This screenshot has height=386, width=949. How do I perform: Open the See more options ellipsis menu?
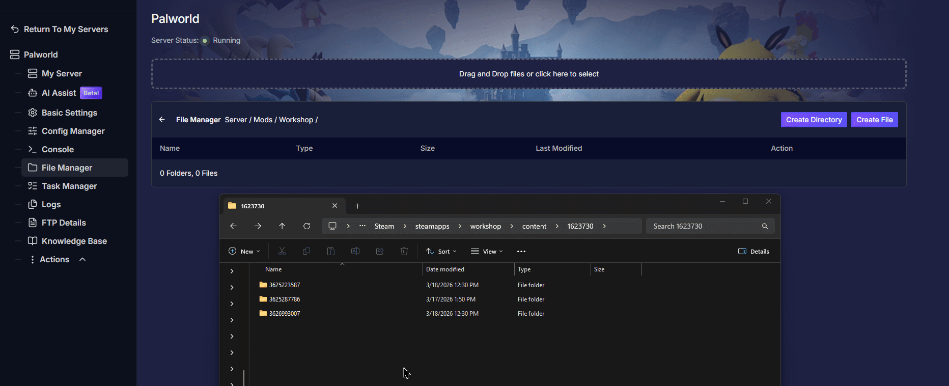click(521, 251)
